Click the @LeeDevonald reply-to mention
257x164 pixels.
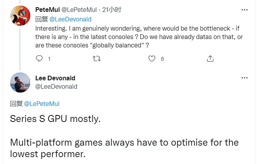71,19
